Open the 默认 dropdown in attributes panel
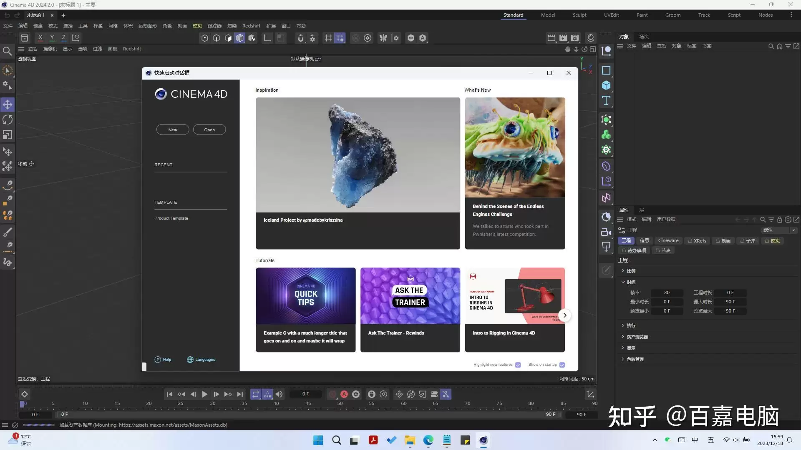This screenshot has width=801, height=450. tap(779, 230)
